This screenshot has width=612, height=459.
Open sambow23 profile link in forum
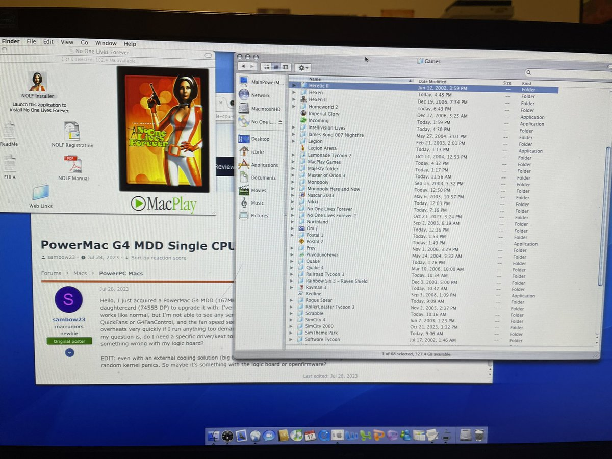click(68, 319)
